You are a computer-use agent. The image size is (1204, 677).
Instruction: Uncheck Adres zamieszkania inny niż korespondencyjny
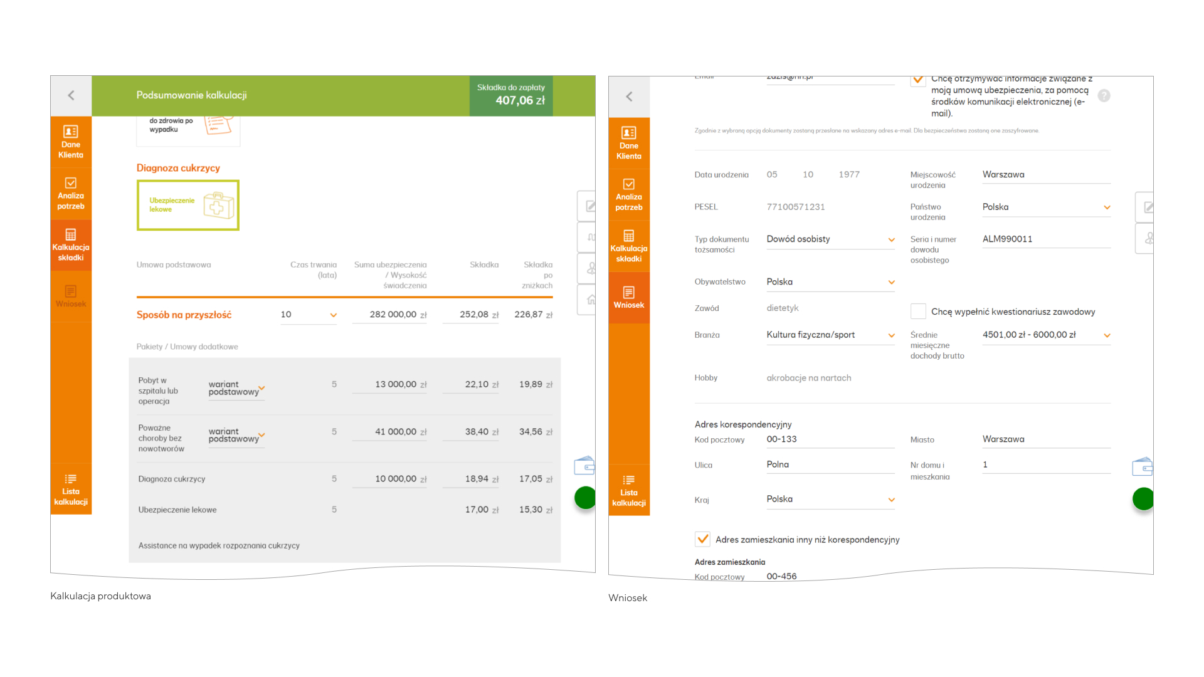702,539
